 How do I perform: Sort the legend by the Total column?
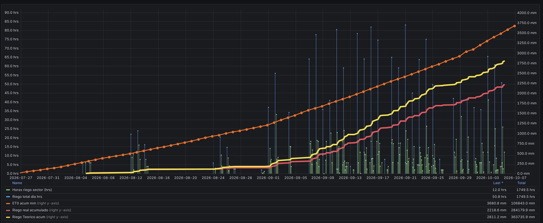point(521,183)
